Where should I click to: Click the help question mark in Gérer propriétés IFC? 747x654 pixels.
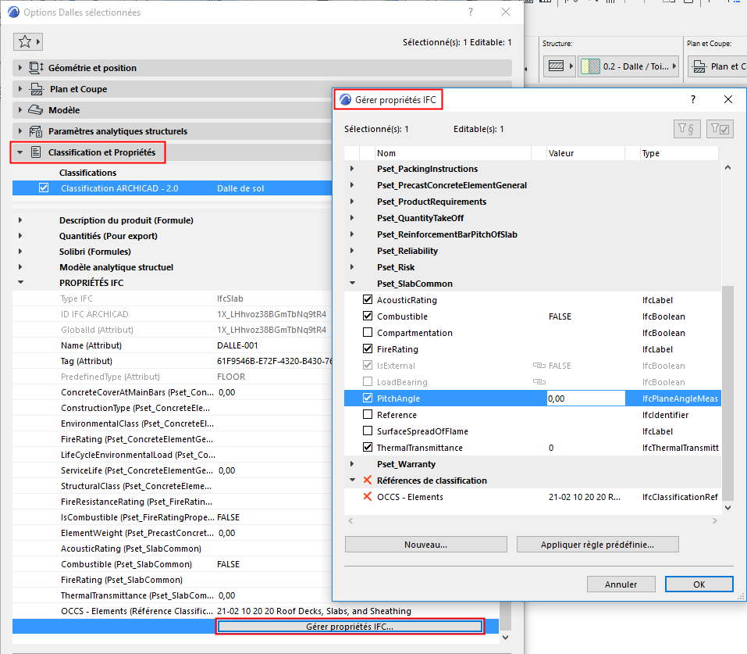(x=693, y=99)
